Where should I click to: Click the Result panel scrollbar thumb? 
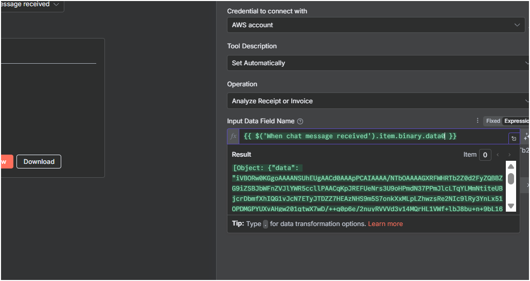[511, 179]
